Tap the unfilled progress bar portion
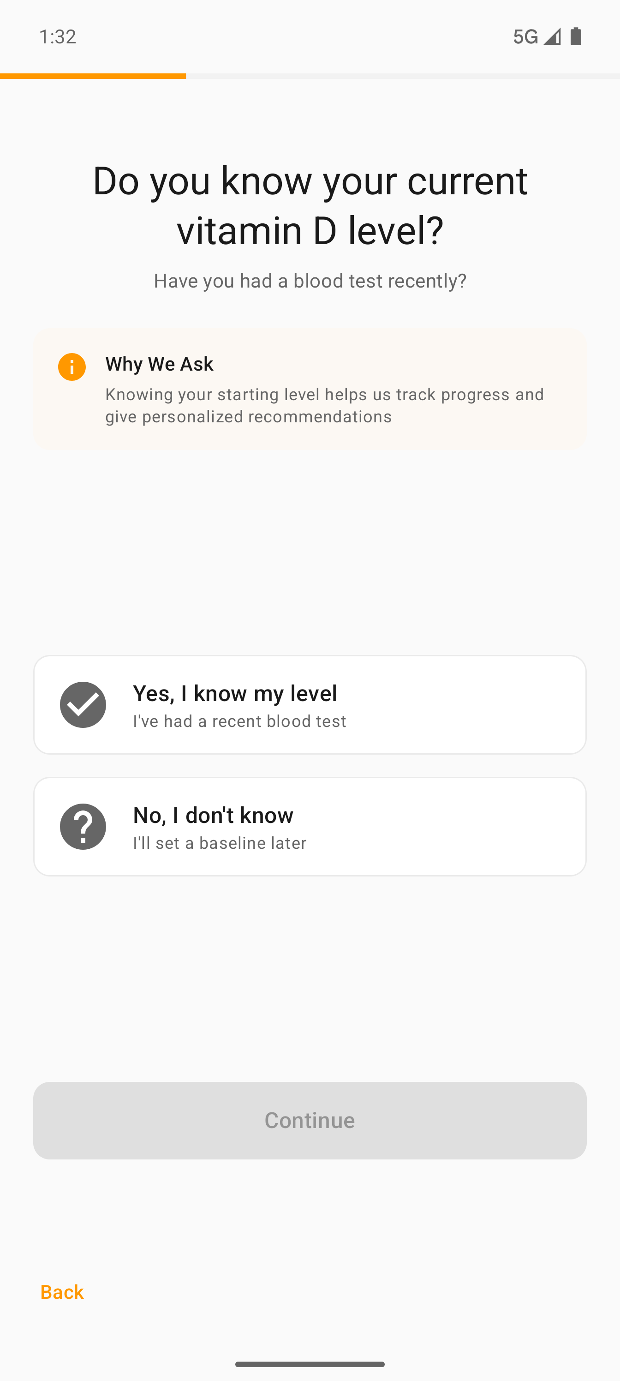The width and height of the screenshot is (620, 1381). 402,76
